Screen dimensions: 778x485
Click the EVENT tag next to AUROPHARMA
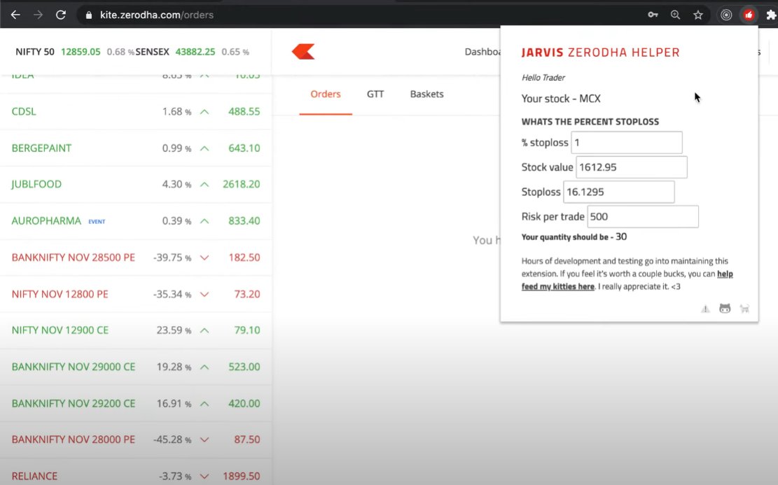(97, 222)
